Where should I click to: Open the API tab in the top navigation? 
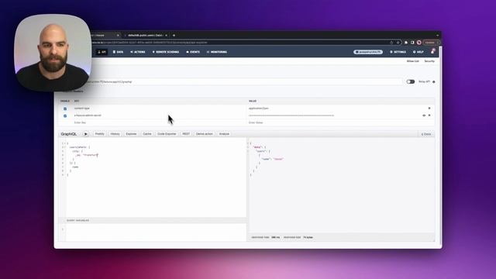[x=102, y=52]
